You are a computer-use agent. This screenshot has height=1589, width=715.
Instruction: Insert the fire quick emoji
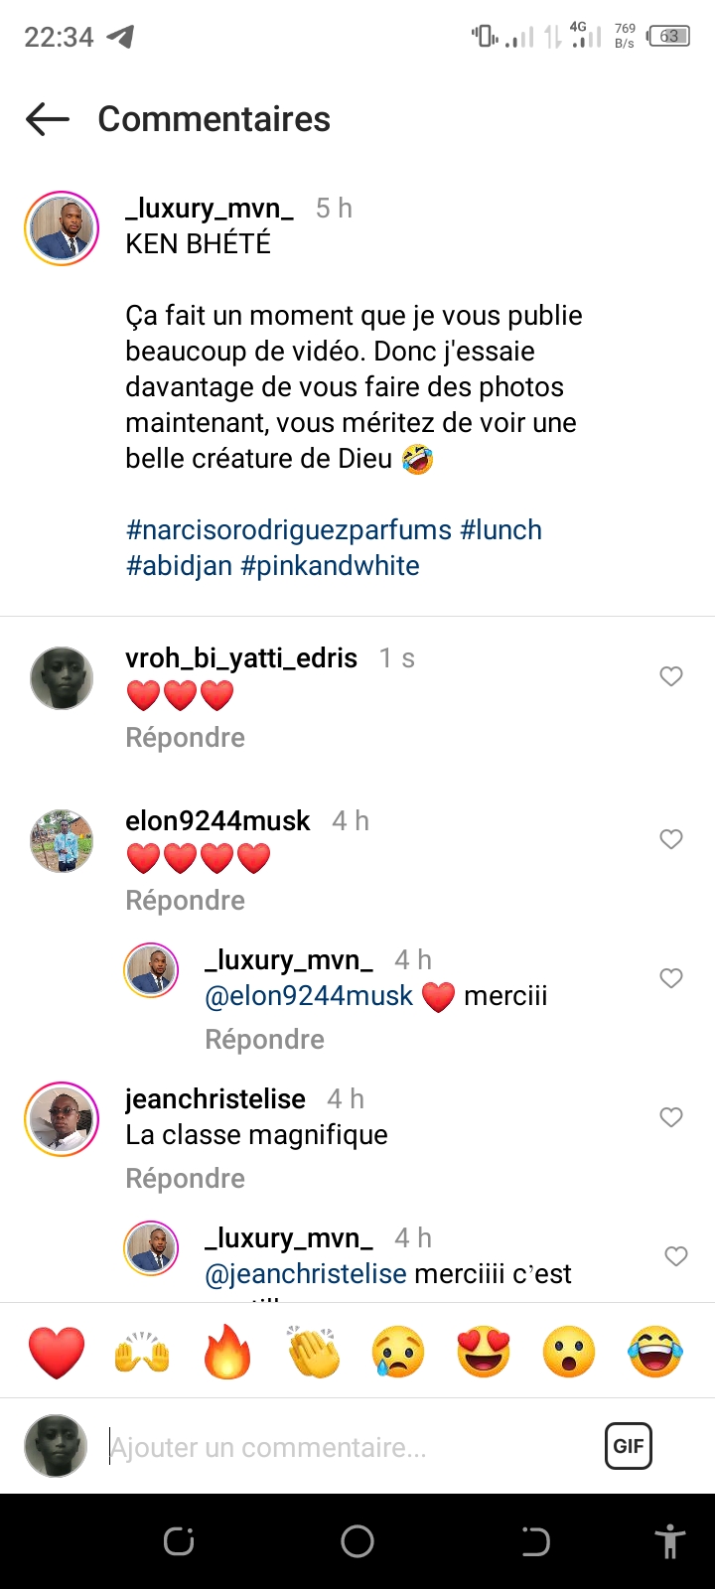tap(227, 1352)
